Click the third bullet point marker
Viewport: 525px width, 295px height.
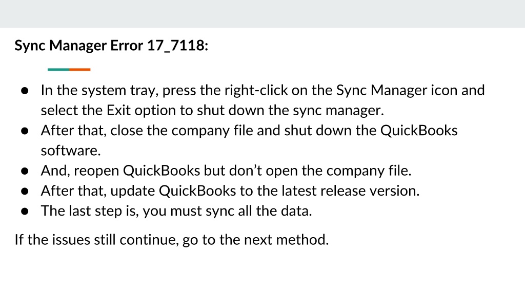[25, 171]
